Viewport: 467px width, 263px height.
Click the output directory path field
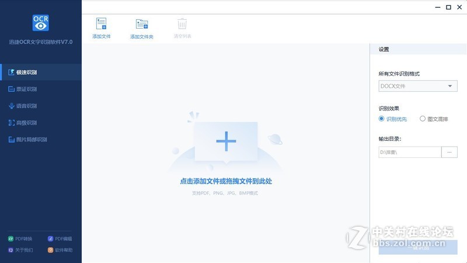tap(410, 152)
